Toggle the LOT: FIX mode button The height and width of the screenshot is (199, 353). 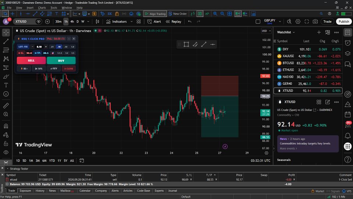[23, 47]
